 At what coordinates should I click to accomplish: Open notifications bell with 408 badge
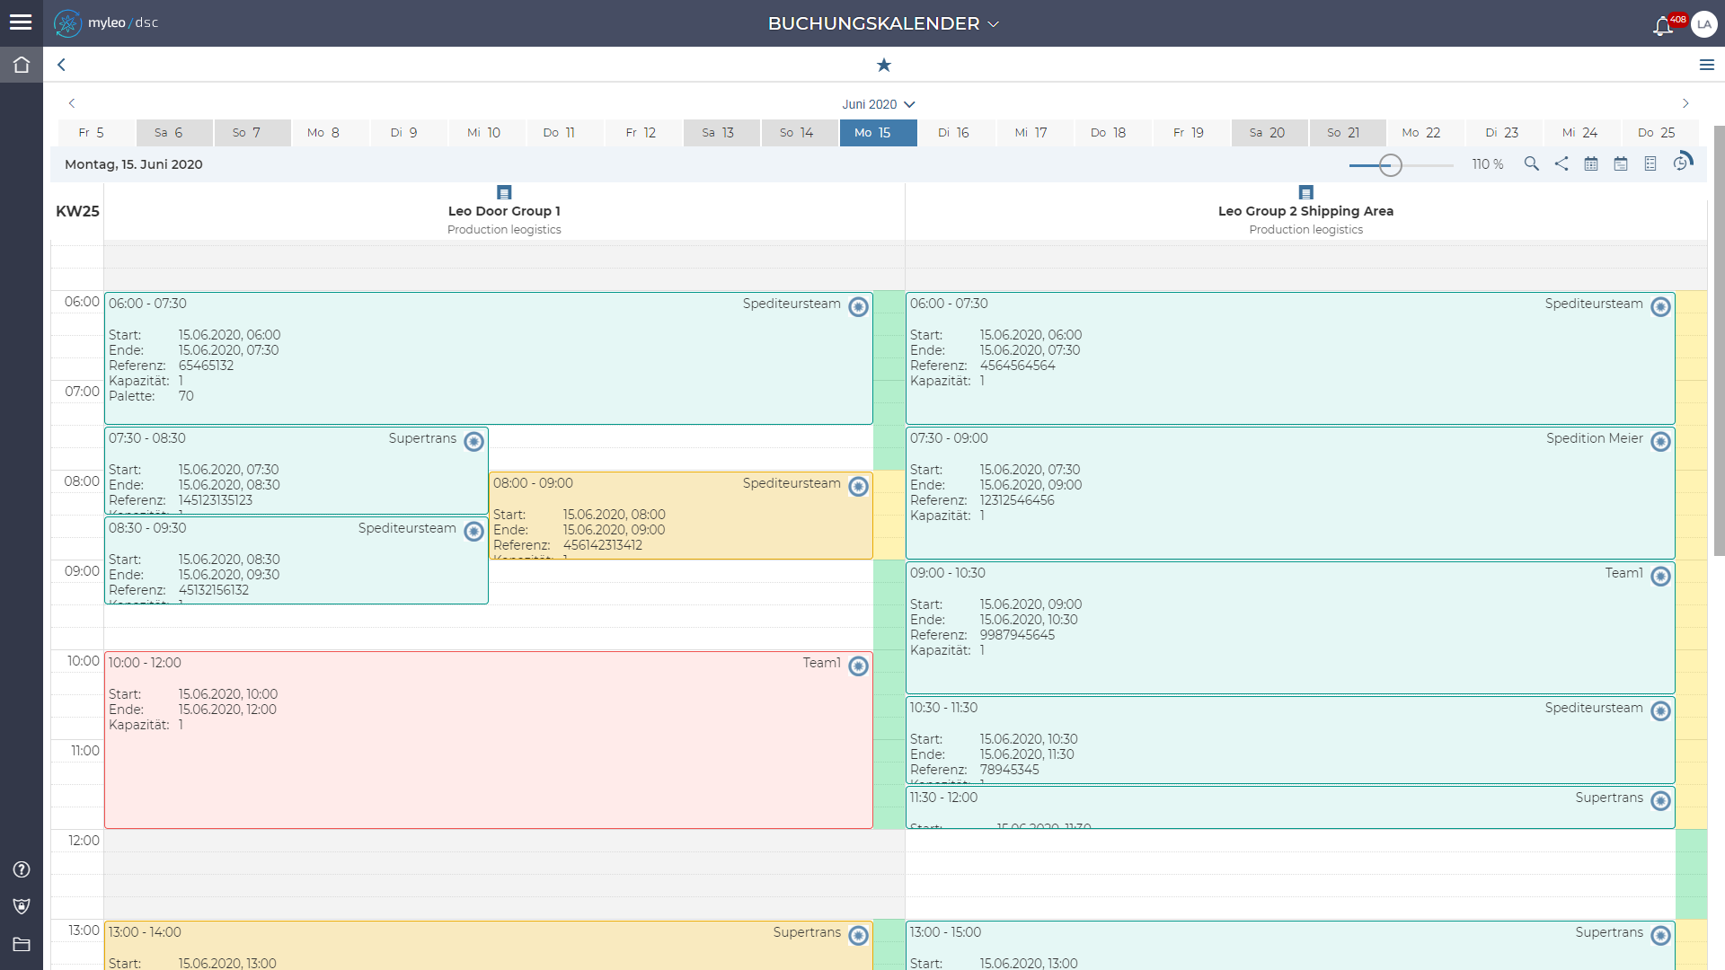tap(1662, 25)
